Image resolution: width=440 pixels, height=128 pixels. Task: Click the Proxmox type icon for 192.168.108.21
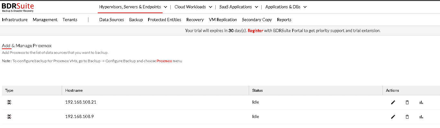tap(9, 102)
